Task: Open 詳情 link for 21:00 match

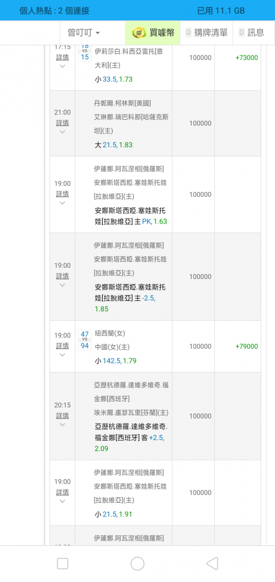Action: click(x=62, y=122)
